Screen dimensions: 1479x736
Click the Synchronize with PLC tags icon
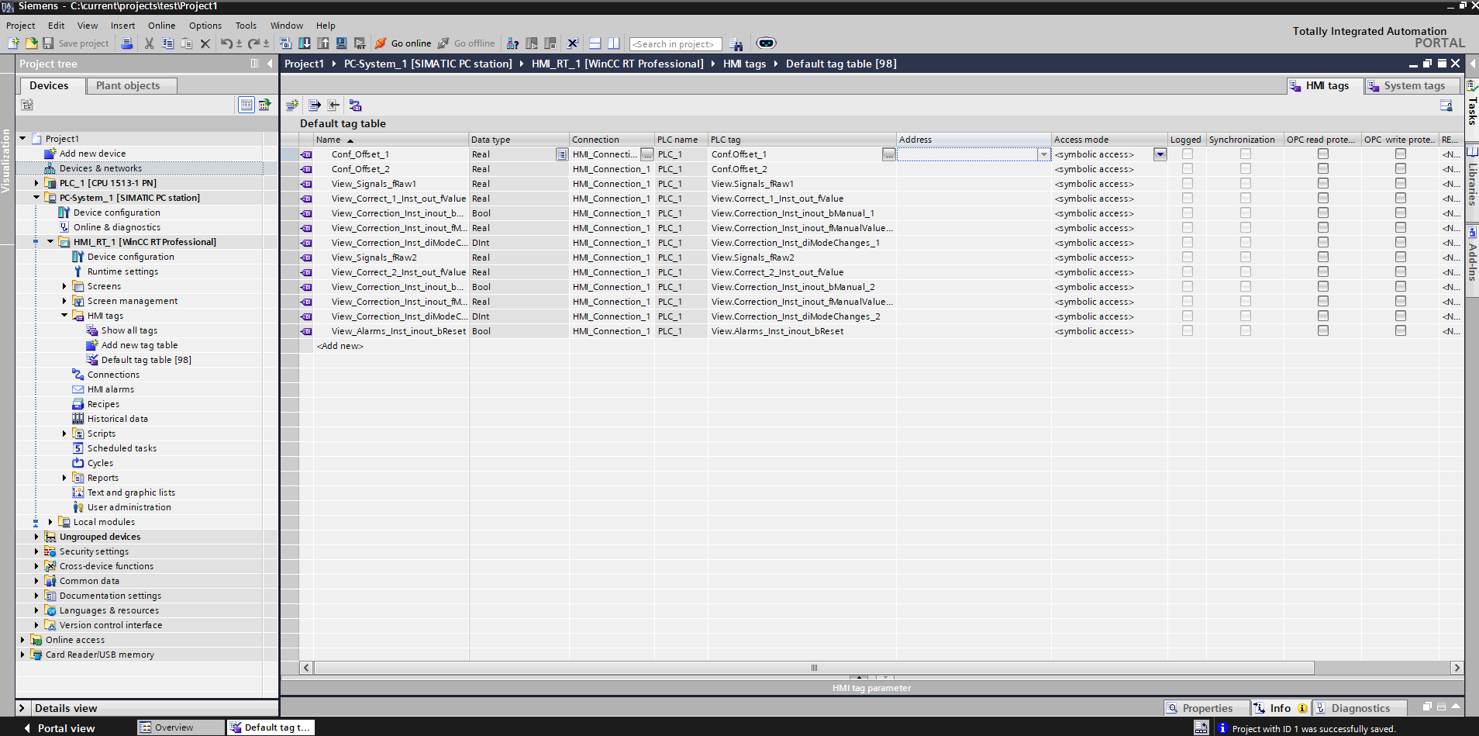[x=355, y=105]
